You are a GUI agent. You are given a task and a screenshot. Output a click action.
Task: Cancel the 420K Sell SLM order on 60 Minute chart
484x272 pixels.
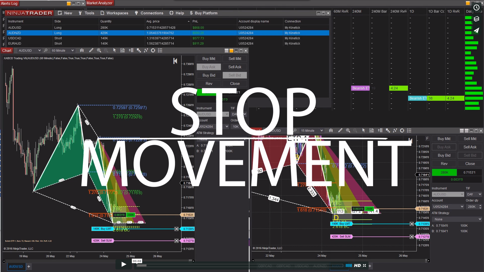[x=176, y=241]
